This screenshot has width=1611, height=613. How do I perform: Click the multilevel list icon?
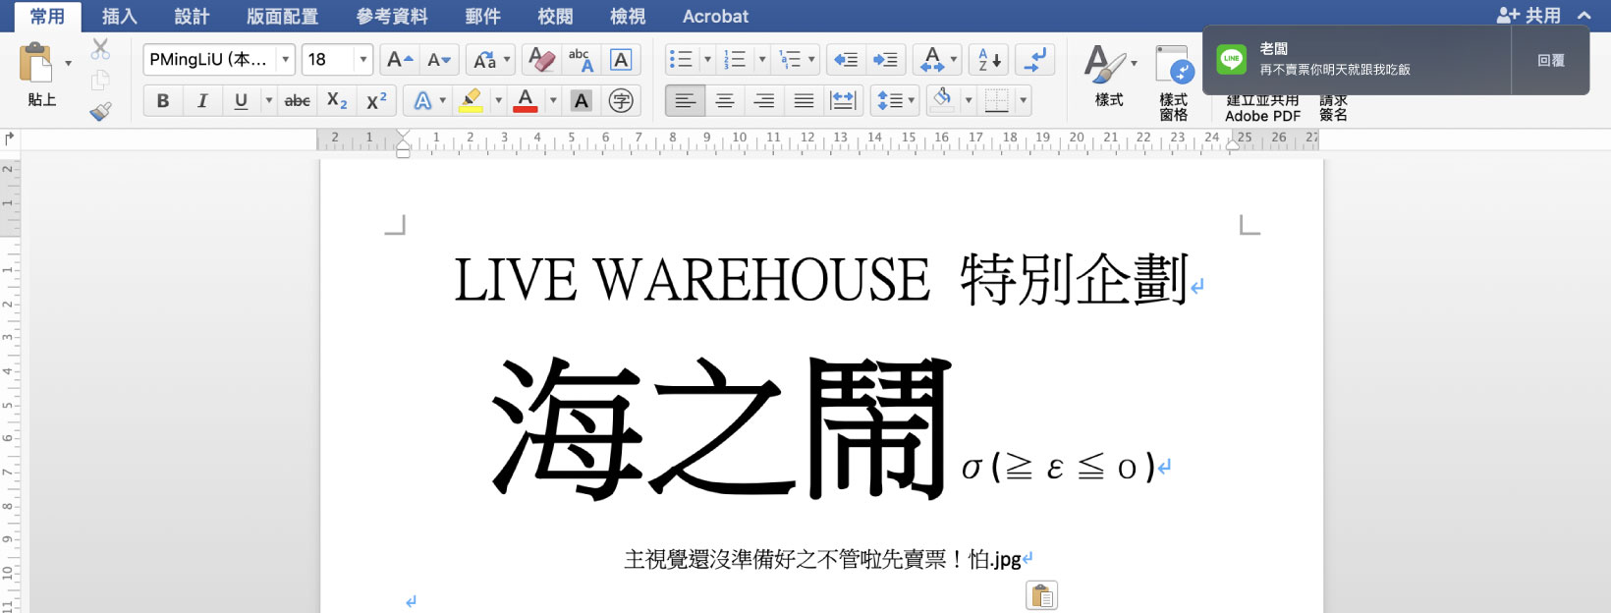coord(789,60)
